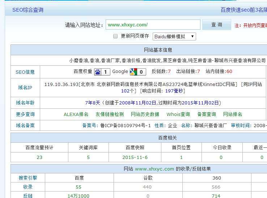The image size is (267, 198).
Task: Click the 域名年龄 row label
Action: [x=25, y=103]
